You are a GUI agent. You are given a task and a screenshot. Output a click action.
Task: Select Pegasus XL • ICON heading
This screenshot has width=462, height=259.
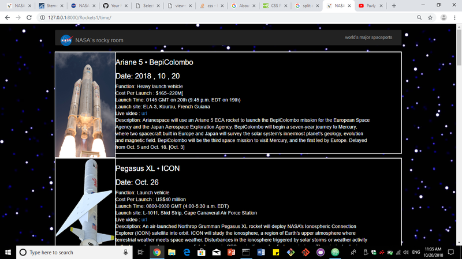(x=147, y=168)
